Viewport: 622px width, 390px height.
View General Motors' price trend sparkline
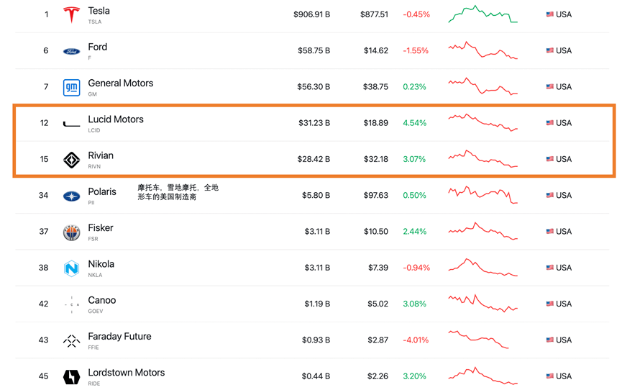(482, 86)
